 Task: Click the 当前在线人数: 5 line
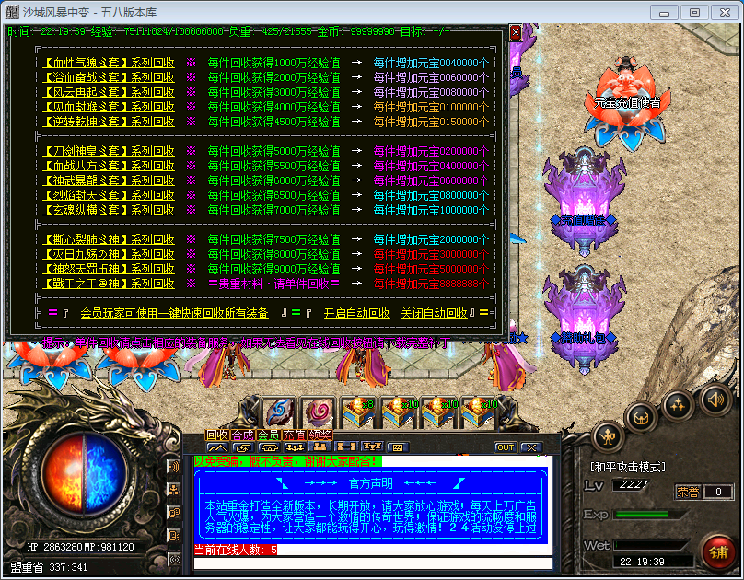tap(236, 550)
